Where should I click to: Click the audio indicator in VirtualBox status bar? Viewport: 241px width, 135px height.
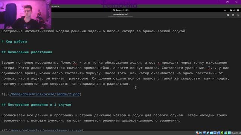tap(201, 133)
